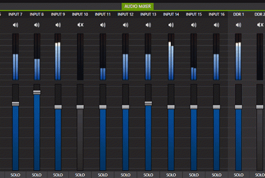Select the INPUT 11 channel label
The image size is (265, 178).
[x=103, y=14]
